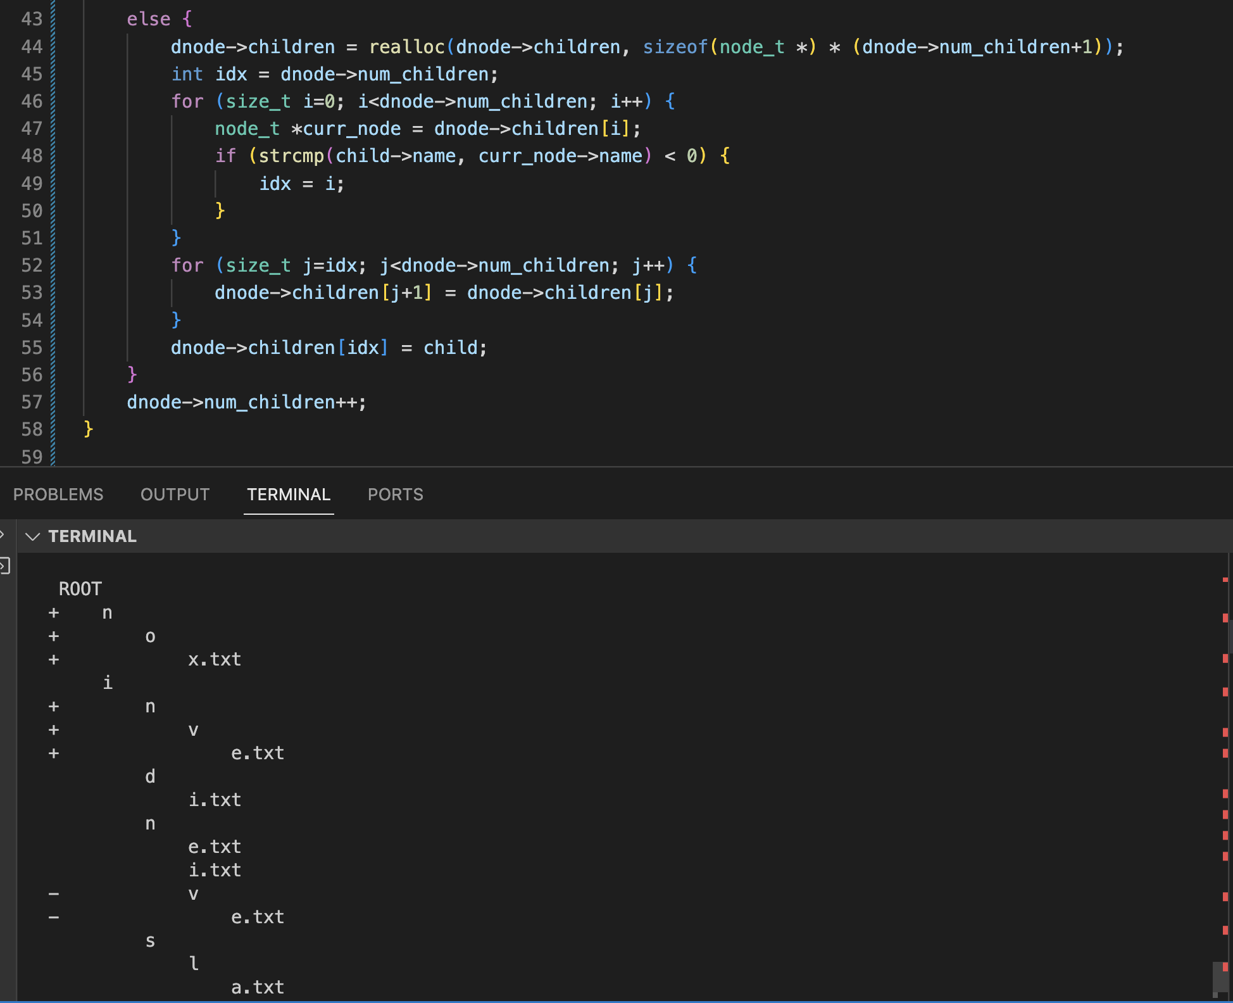
Task: Collapse the TERMINAL section chevron
Action: [x=32, y=537]
